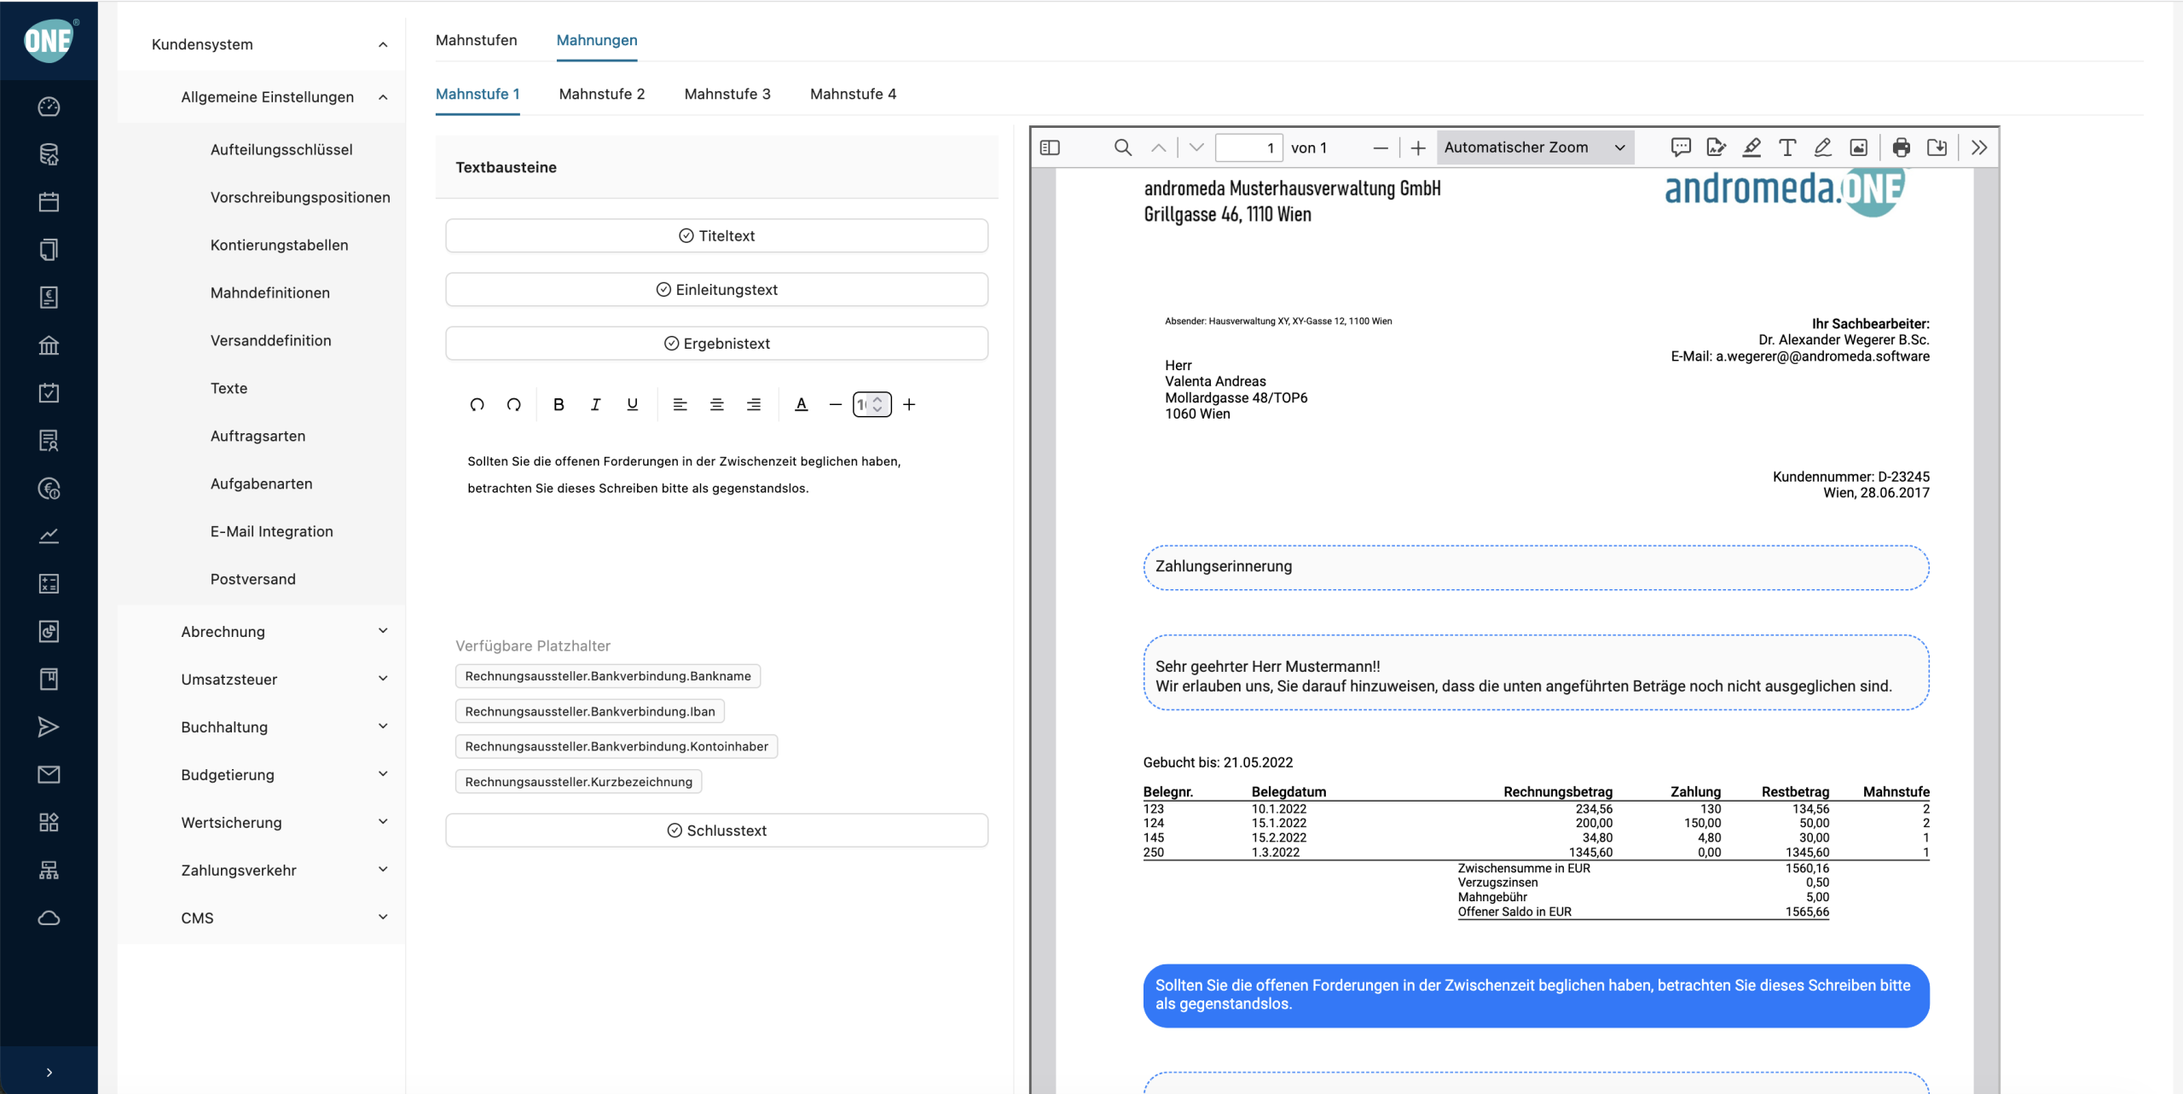Toggle italic formatting in editor

pos(595,404)
